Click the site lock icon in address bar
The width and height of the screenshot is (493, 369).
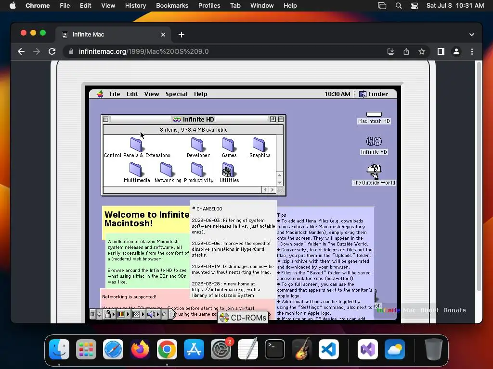pos(71,51)
